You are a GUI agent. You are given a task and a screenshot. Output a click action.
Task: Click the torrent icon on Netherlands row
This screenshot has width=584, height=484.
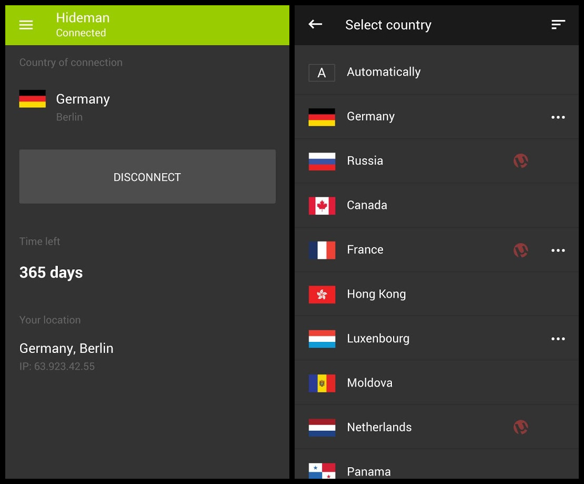pos(521,427)
